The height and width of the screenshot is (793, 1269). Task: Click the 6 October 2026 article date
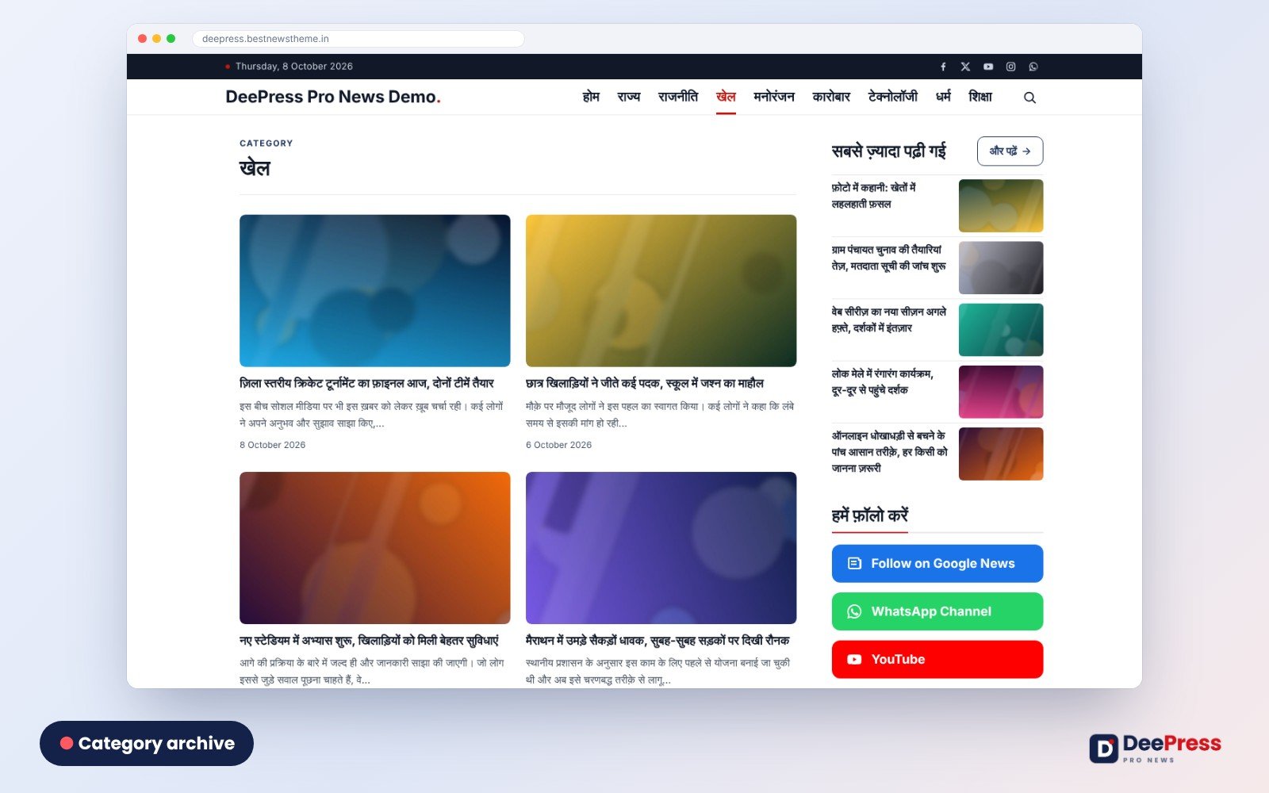pos(558,445)
